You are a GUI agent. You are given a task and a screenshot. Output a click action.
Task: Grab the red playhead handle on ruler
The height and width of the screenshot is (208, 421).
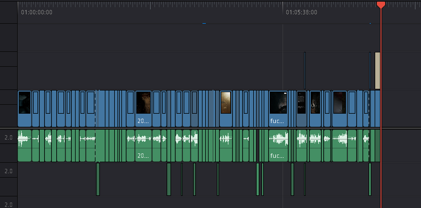coord(381,4)
